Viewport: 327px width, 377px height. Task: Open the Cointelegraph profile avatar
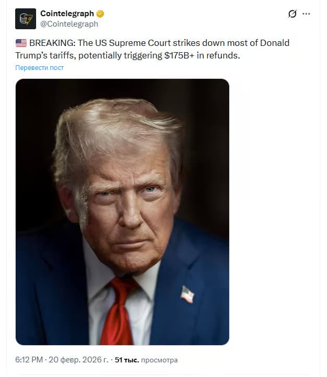26,19
